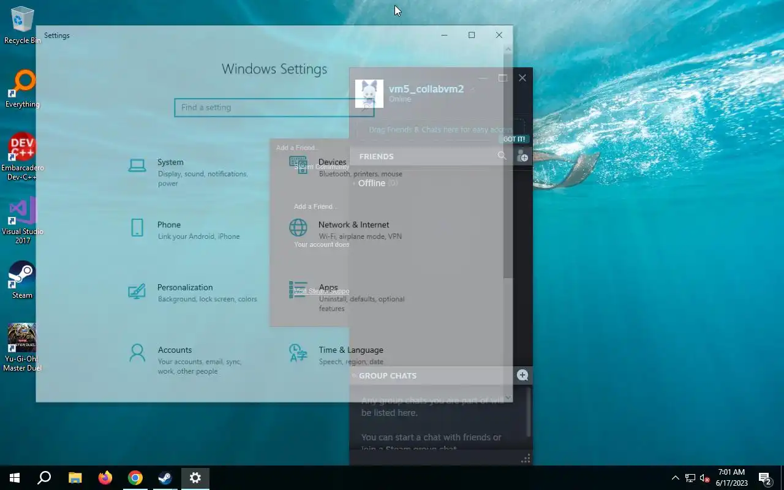Click the GOT IT! button in the Steam friends list
784x490 pixels.
514,139
